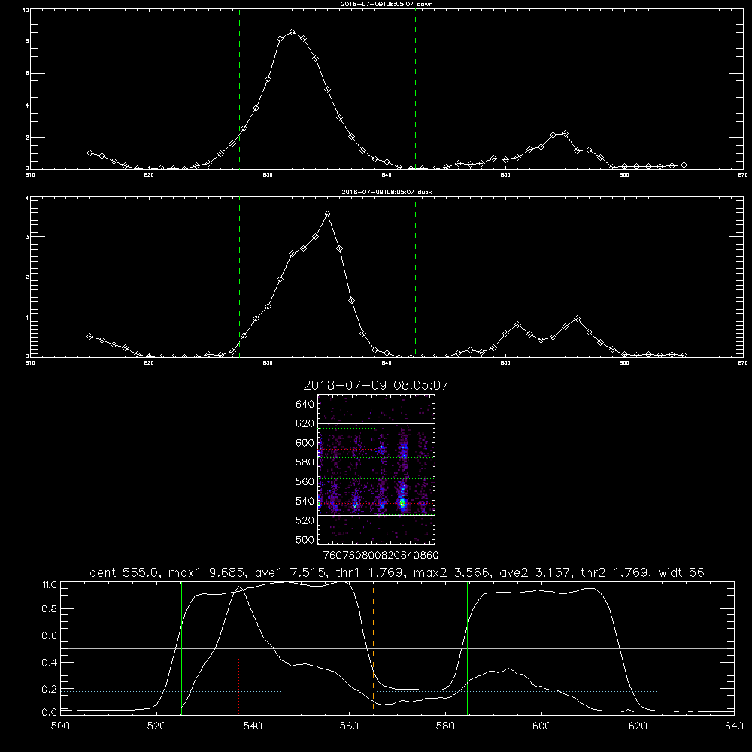Click the 'widt 56' value
Image resolution: width=752 pixels, height=752 pixels.
pos(681,572)
